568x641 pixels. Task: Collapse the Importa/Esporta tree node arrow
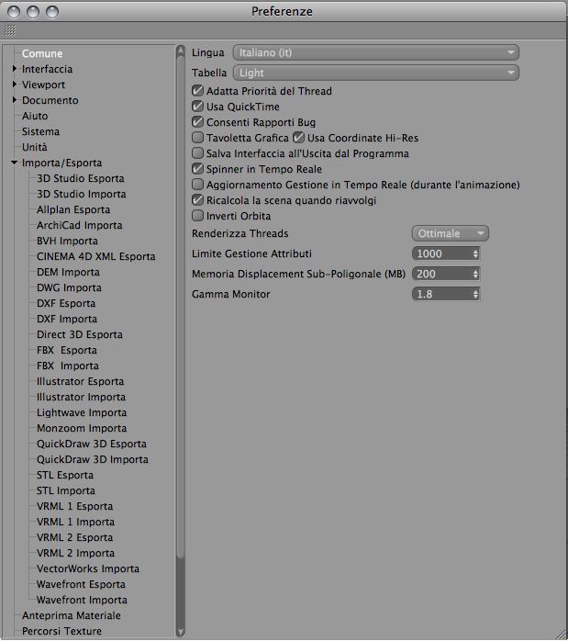[x=15, y=163]
